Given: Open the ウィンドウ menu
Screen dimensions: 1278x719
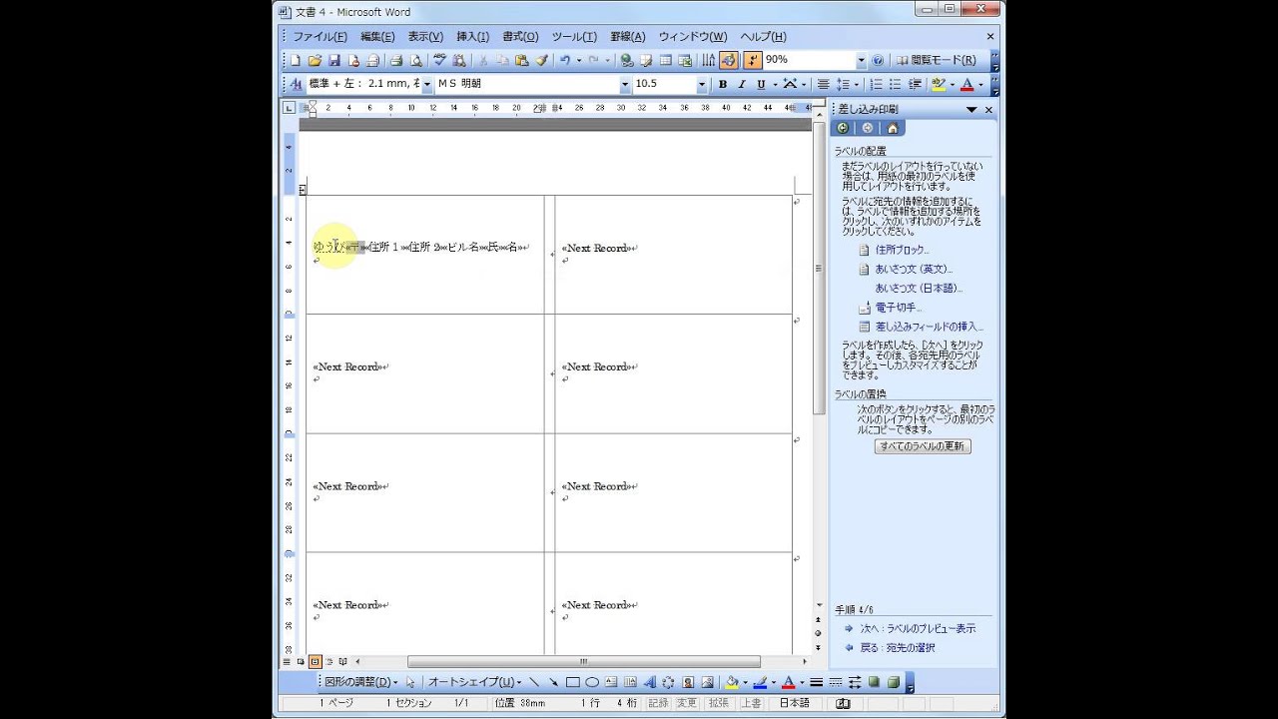Looking at the screenshot, I should coord(692,37).
